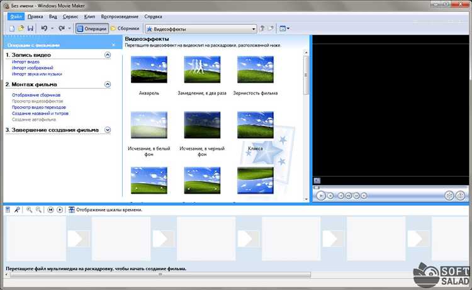Open the Redo history dropdown arrow

(x=69, y=28)
